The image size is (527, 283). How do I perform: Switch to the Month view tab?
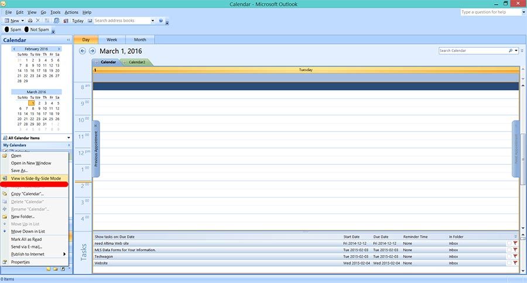[140, 40]
